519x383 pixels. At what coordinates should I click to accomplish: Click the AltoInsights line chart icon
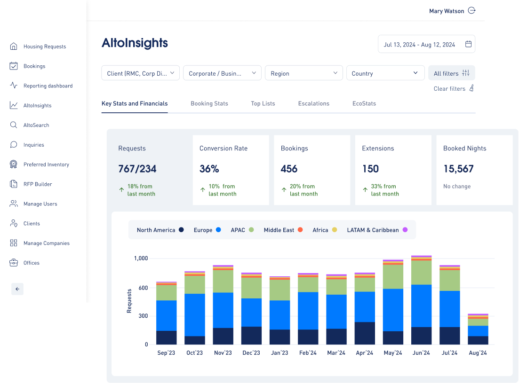click(x=14, y=105)
